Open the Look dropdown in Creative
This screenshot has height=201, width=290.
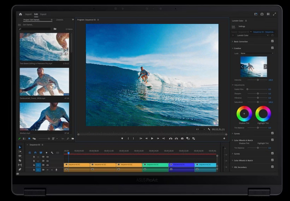click(x=257, y=53)
